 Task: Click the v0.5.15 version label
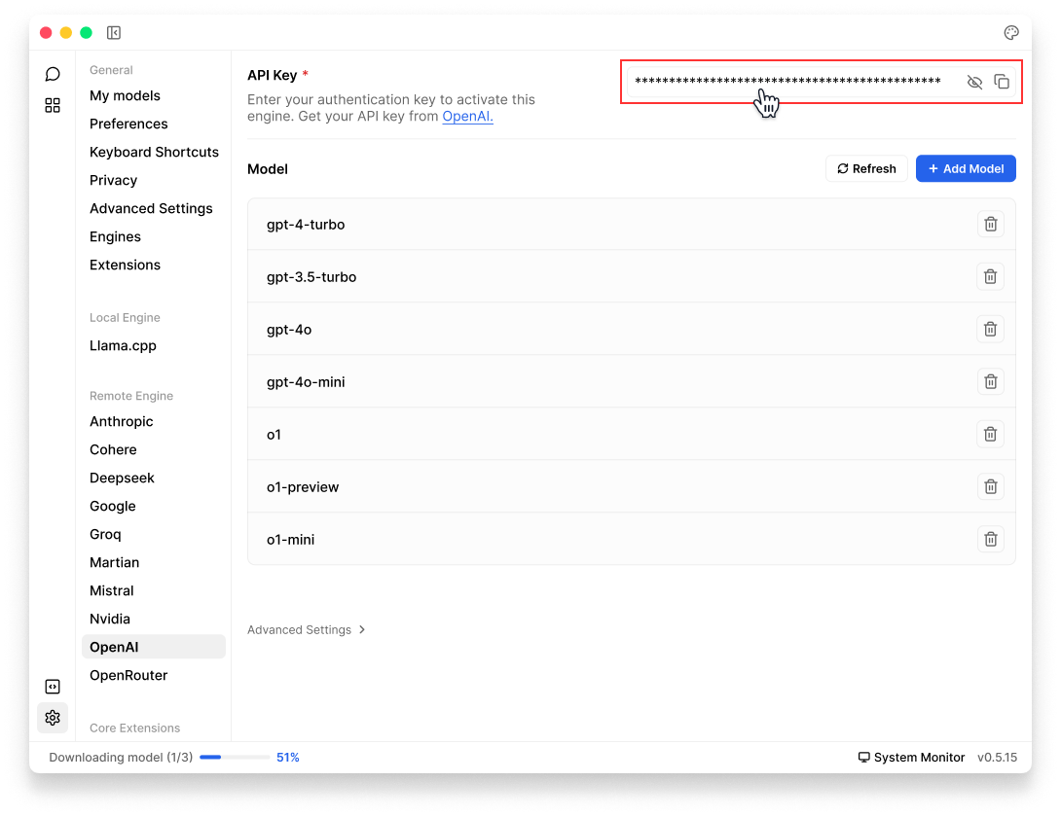point(997,758)
